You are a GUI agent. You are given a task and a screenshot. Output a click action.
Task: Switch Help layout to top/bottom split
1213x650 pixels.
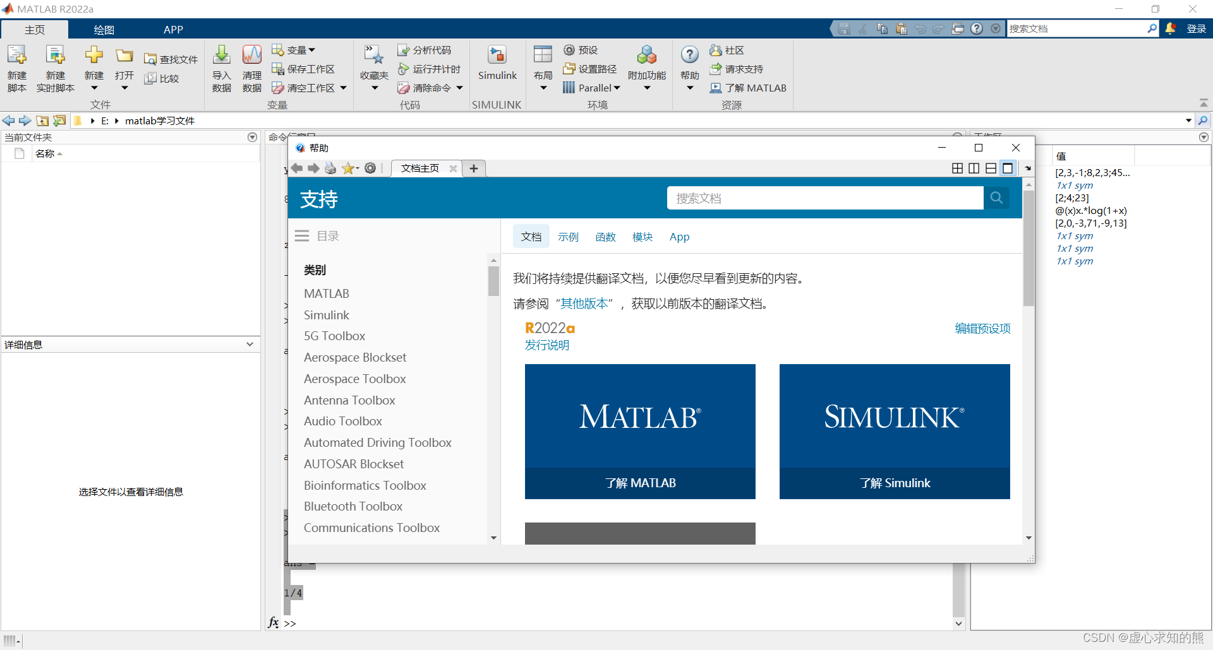click(991, 168)
